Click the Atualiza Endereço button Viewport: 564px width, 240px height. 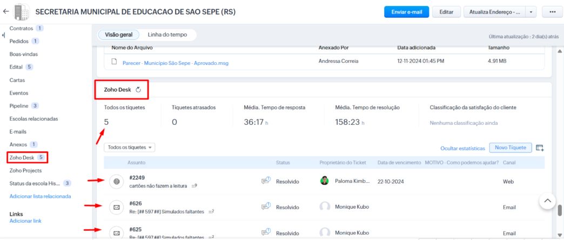[x=494, y=12]
